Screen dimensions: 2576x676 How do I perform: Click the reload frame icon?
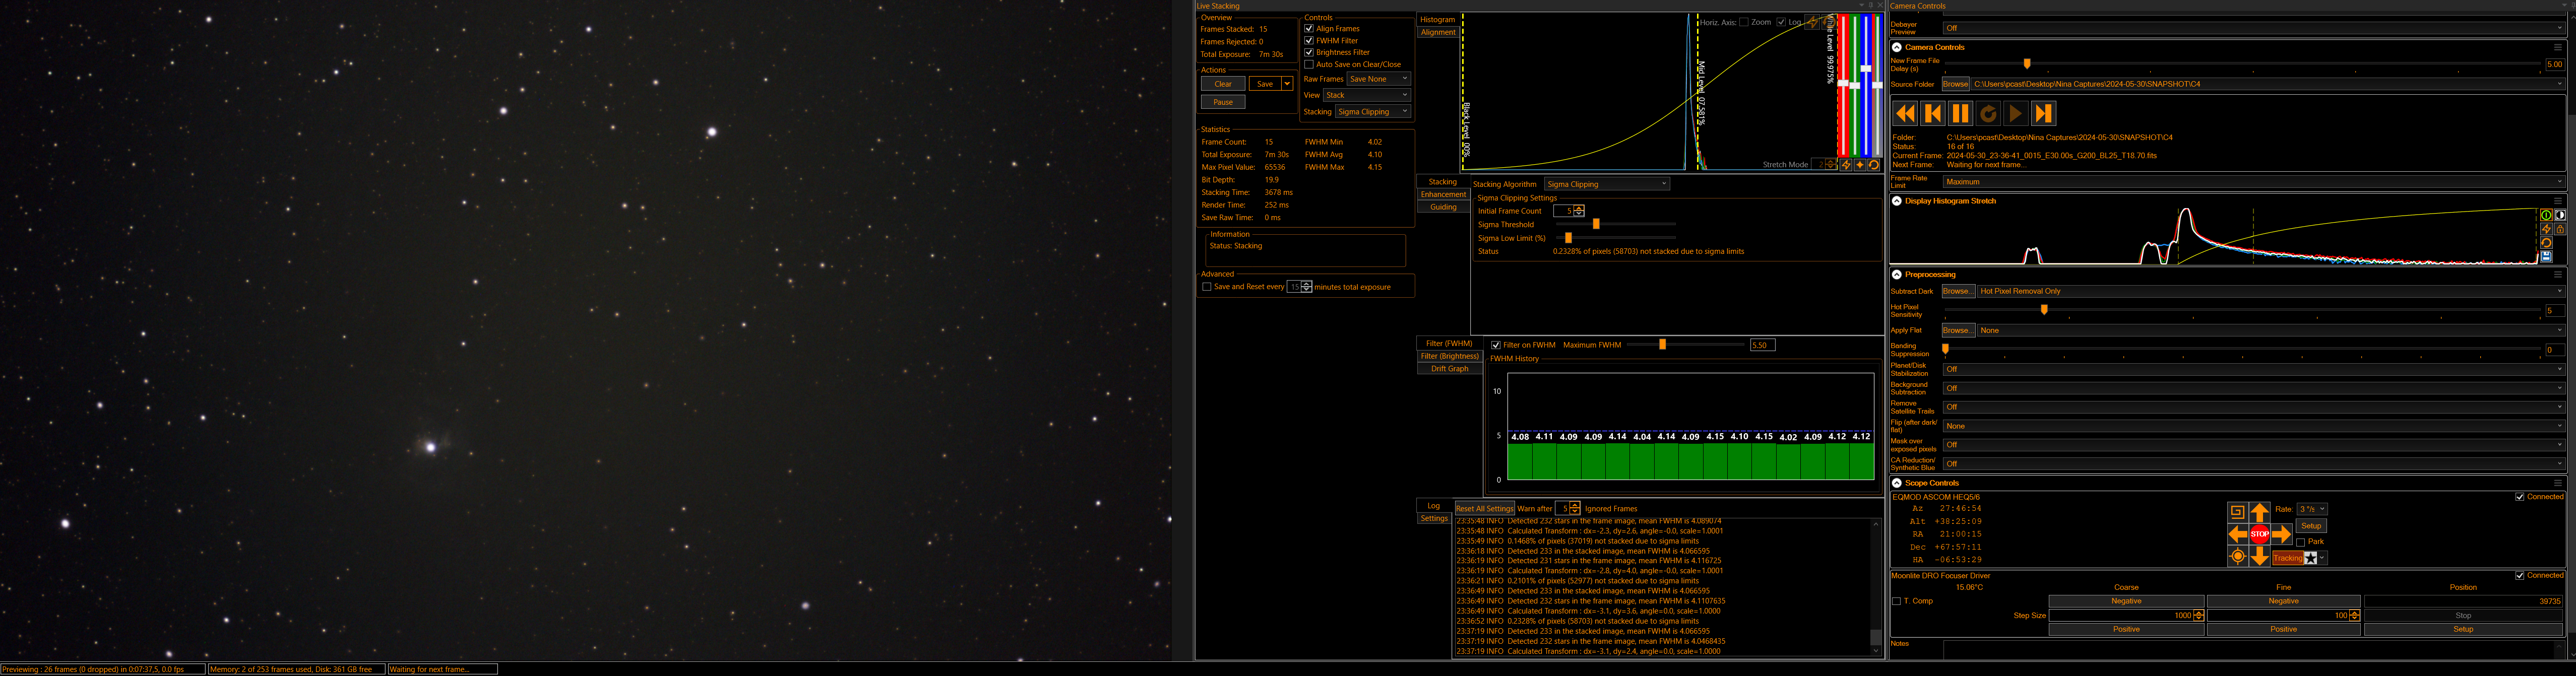[x=1988, y=114]
